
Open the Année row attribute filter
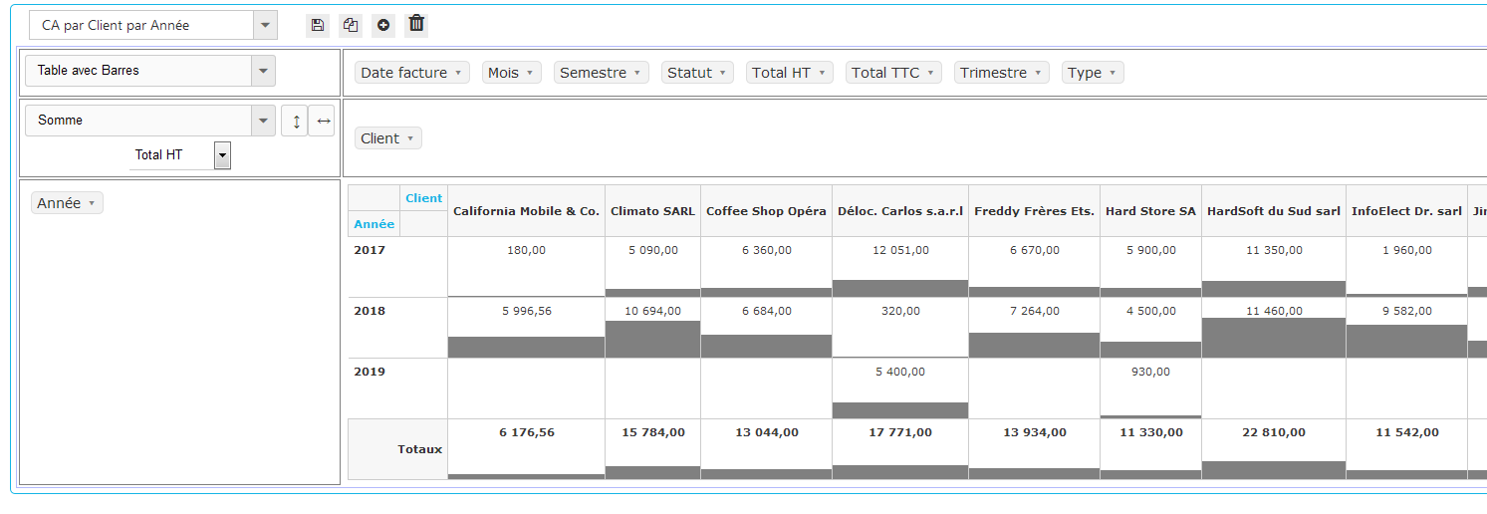pos(91,203)
